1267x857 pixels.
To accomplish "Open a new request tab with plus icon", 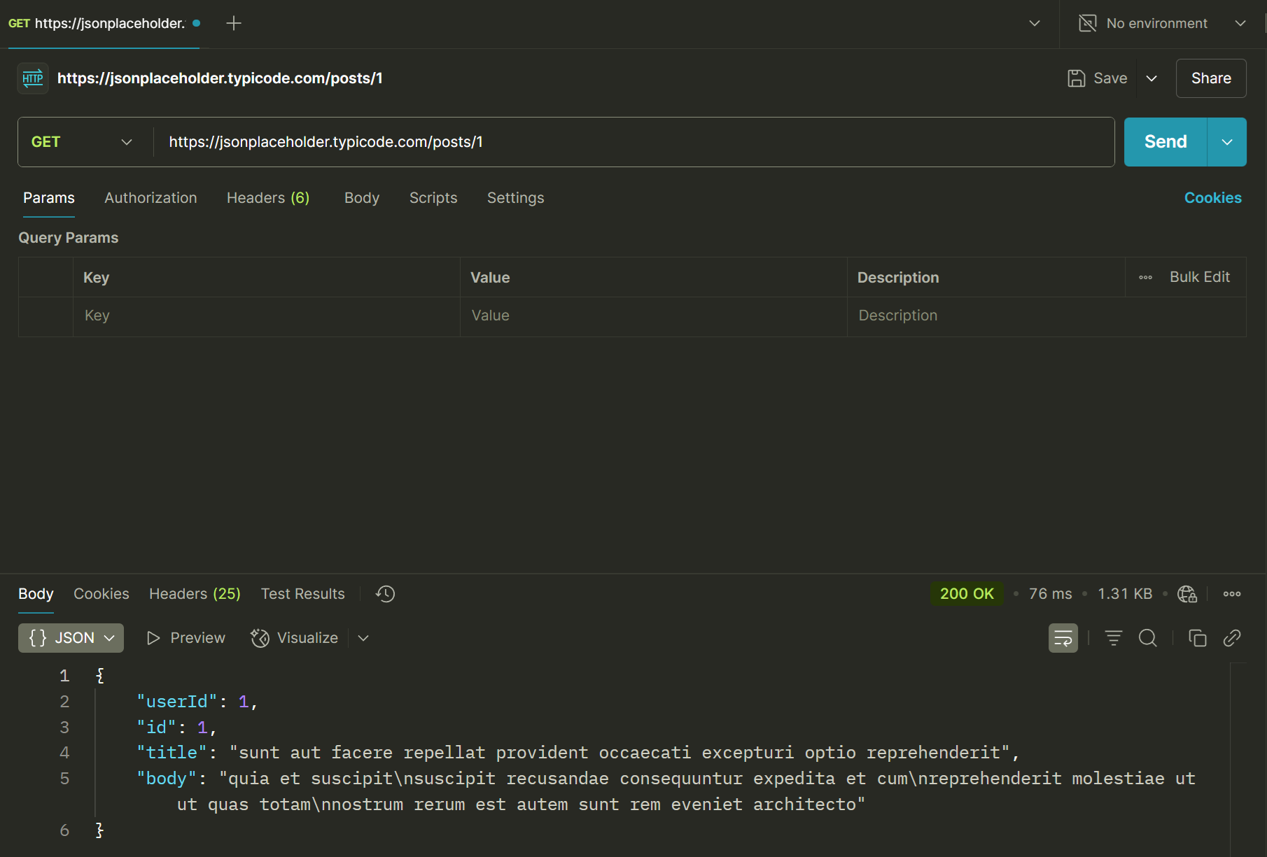I will click(234, 23).
